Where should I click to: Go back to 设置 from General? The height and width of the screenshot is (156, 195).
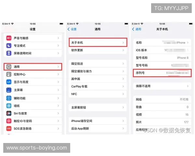click(x=72, y=29)
